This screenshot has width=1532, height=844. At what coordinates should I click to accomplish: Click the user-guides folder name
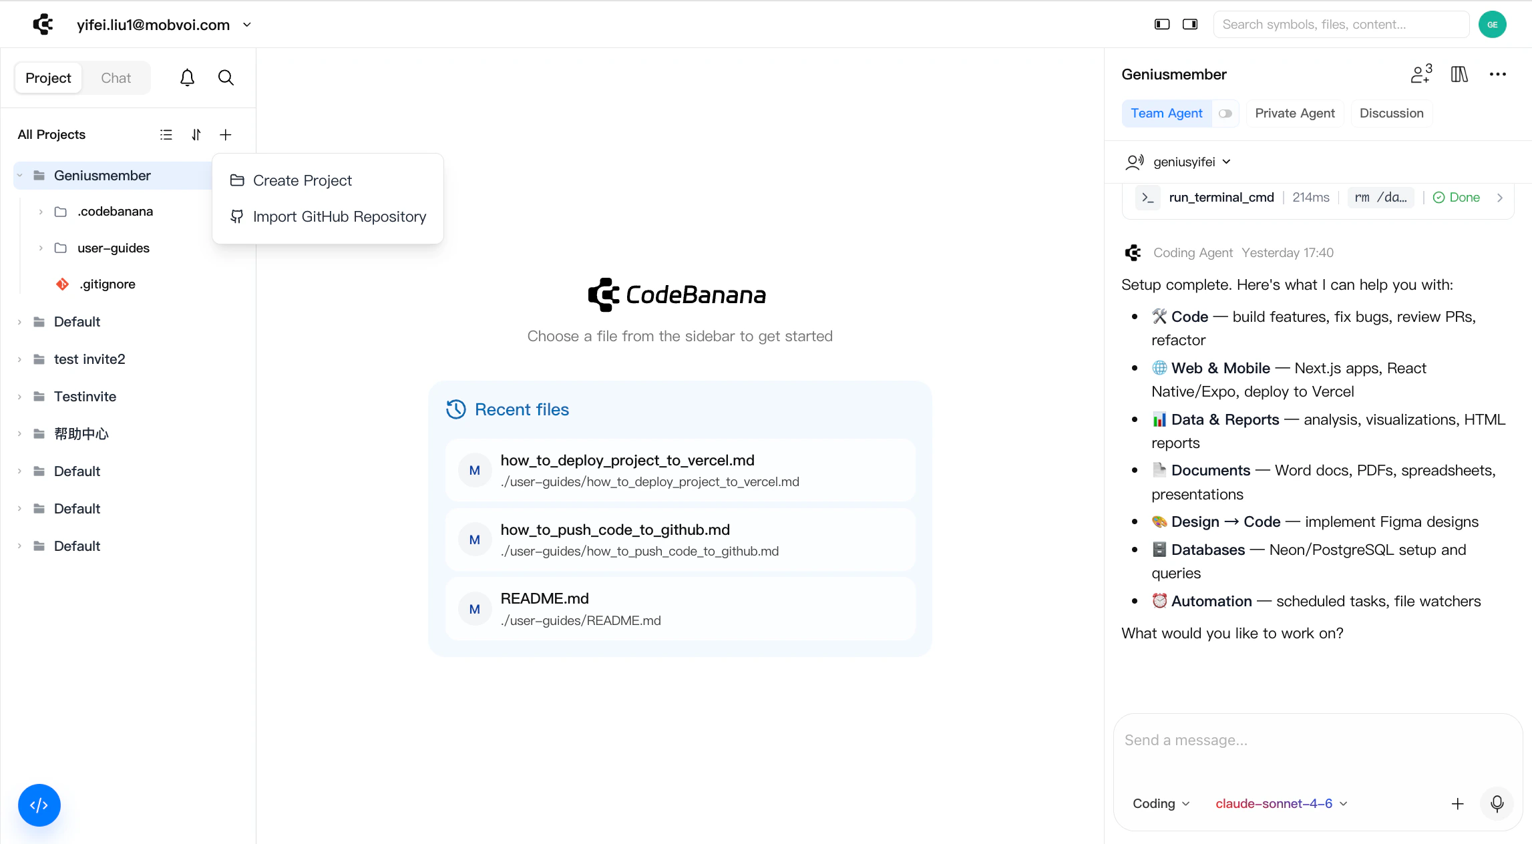pos(114,248)
